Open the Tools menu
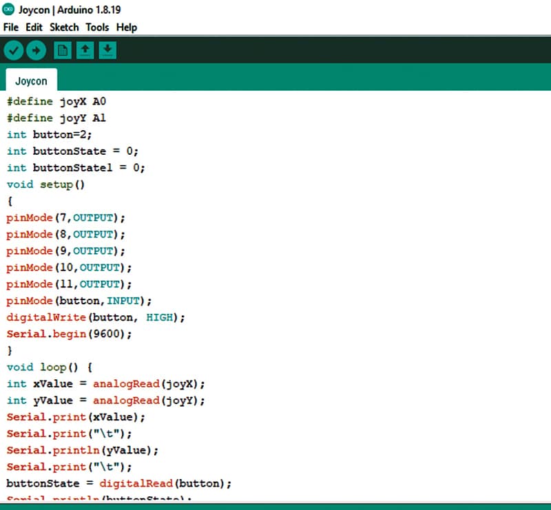Screen dimensions: 551x510 point(97,28)
